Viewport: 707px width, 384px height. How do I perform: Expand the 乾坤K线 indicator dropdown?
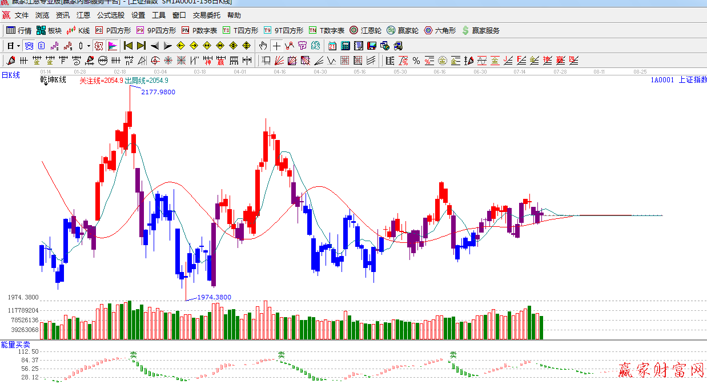45,85
